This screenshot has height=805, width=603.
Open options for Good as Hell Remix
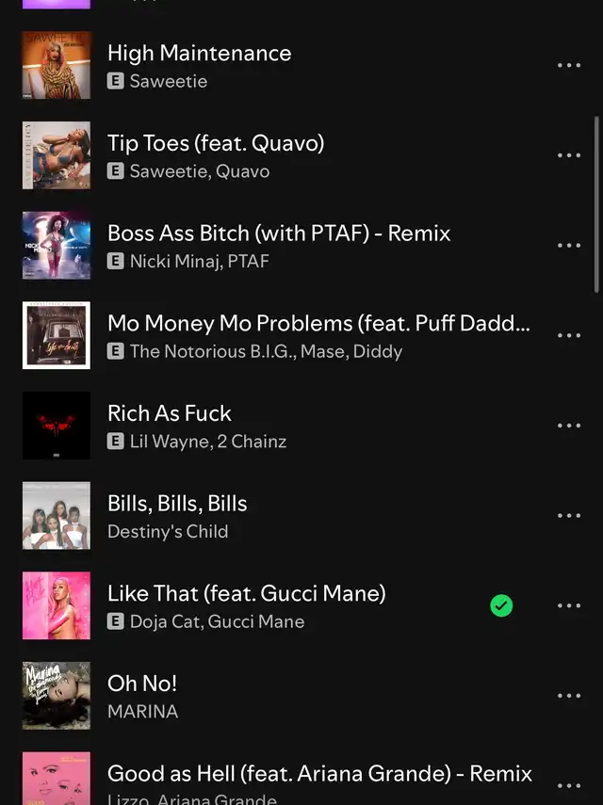(x=568, y=785)
